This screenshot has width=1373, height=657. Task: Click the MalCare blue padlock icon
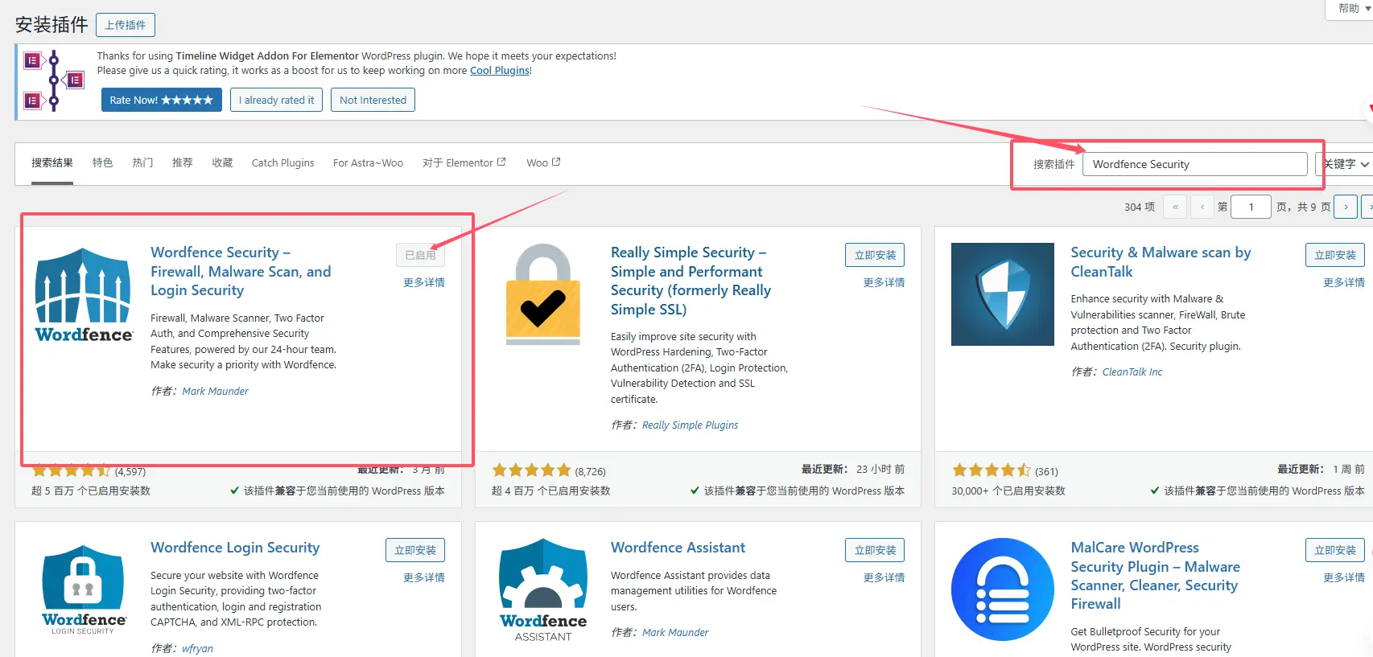point(1003,589)
